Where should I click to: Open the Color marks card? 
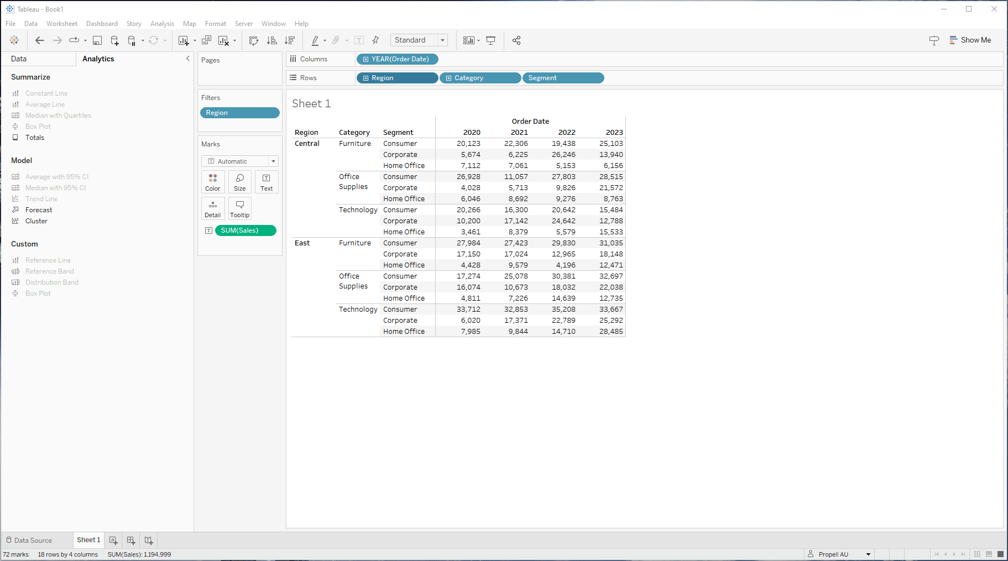[213, 182]
